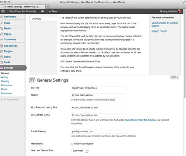Click the Pages sidebar icon
The height and width of the screenshot is (156, 186).
click(x=2, y=34)
